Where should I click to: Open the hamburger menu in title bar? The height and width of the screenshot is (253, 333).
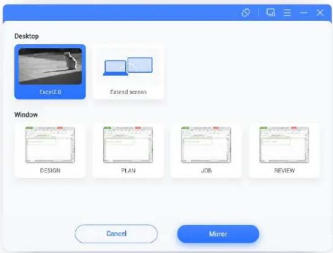click(287, 13)
